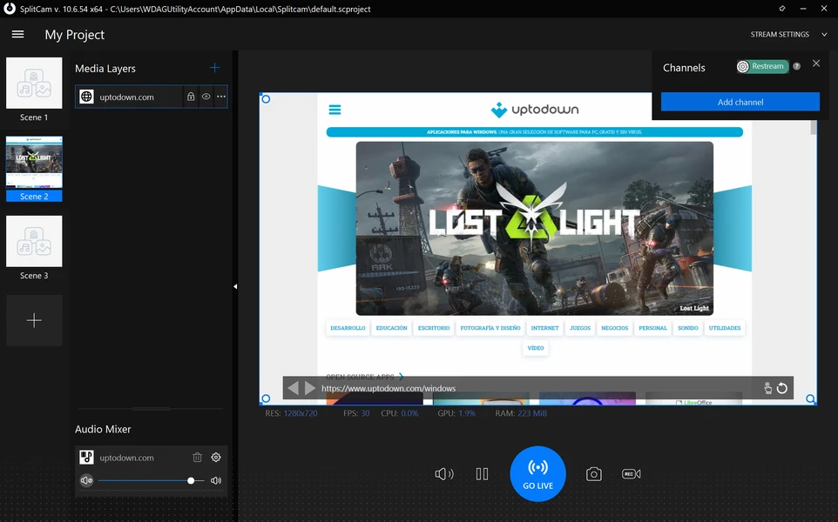Open uptodown.com audio settings gear
This screenshot has height=522, width=838.
tap(216, 458)
